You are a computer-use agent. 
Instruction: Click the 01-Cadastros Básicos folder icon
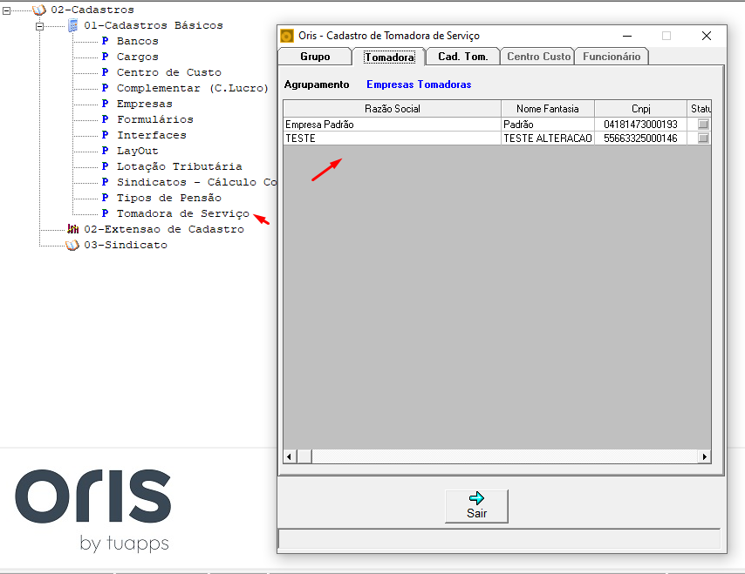pos(72,25)
